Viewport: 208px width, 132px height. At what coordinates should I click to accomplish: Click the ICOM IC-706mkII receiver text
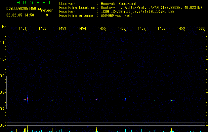(138, 12)
